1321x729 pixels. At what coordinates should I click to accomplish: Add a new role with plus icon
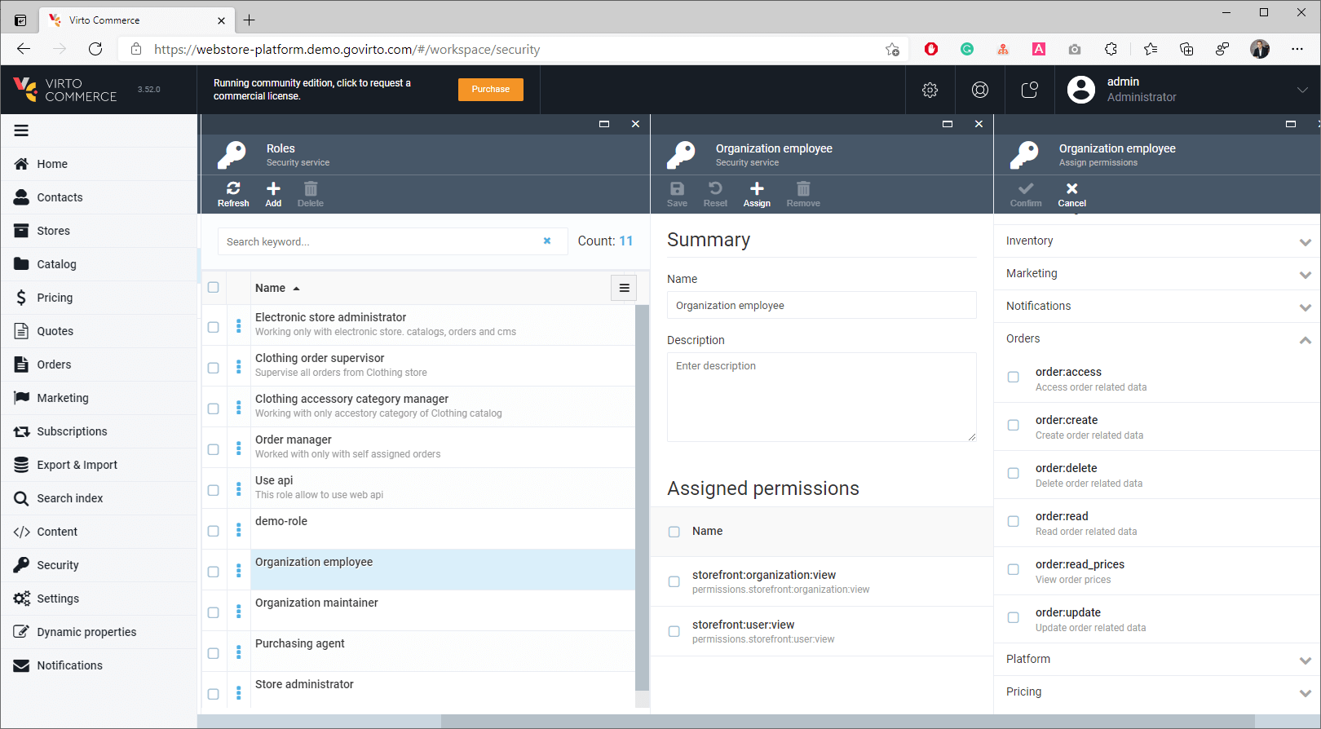(x=273, y=189)
